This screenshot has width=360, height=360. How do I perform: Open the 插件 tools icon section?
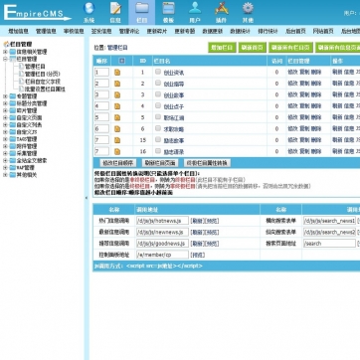pos(222,12)
